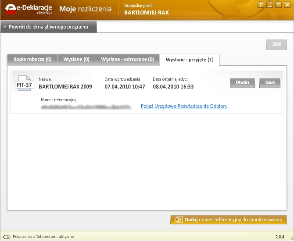Viewport: 294px width, 241px height.
Task: Click declaration name BARTŁOMIEJ RAK 2009
Action: coord(65,87)
